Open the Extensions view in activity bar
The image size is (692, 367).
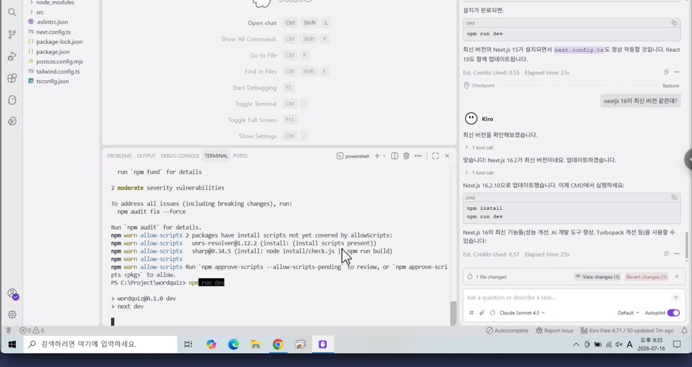(12, 78)
